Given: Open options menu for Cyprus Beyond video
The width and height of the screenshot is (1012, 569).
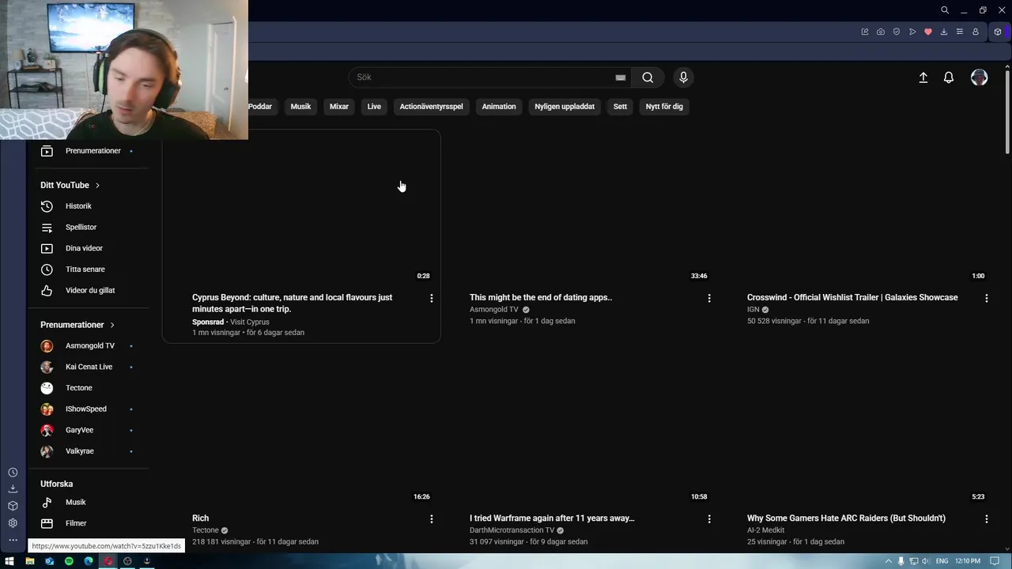Looking at the screenshot, I should 431,298.
